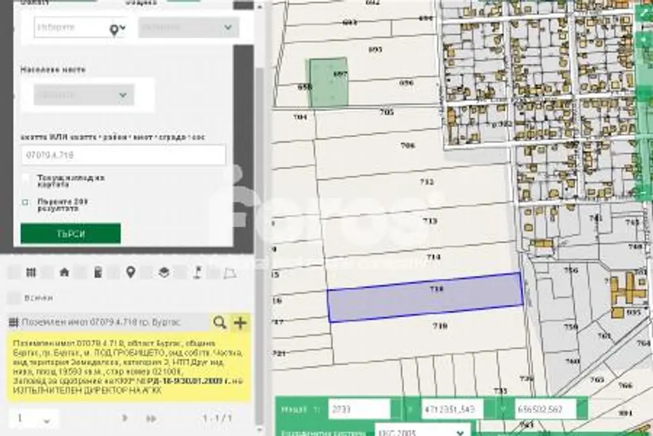Select the polygon outline icon filter
Image resolution: width=653 pixels, height=436 pixels.
click(230, 273)
